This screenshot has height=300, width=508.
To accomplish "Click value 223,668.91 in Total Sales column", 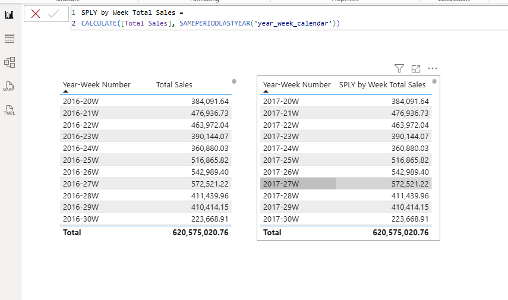I will 210,219.
